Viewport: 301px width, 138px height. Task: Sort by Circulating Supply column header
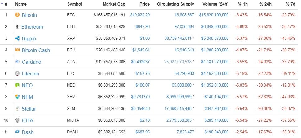[x=175, y=4]
